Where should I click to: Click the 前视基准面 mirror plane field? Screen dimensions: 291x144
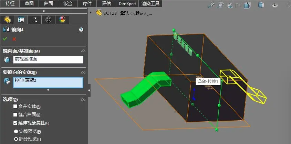point(48,59)
